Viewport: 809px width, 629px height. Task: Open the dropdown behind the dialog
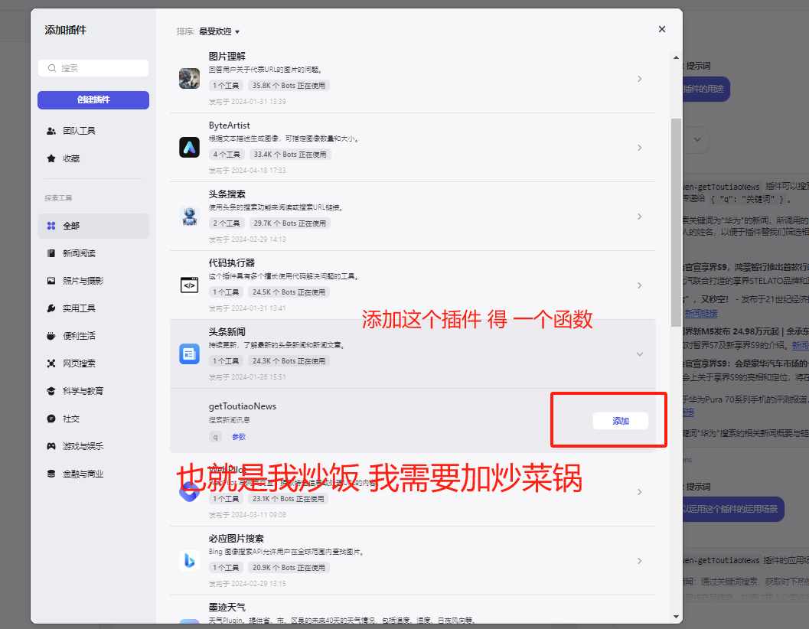click(696, 139)
